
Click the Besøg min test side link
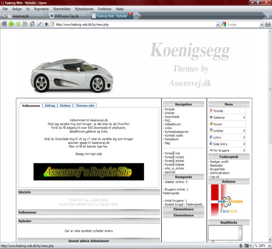[89, 154]
